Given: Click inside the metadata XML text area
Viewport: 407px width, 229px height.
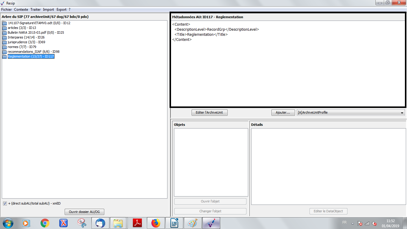Looking at the screenshot, I should 288,72.
